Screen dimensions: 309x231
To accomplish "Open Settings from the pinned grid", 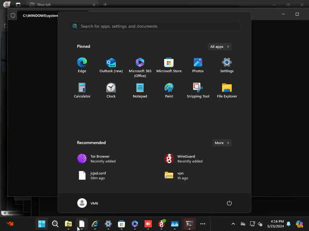I will [227, 65].
